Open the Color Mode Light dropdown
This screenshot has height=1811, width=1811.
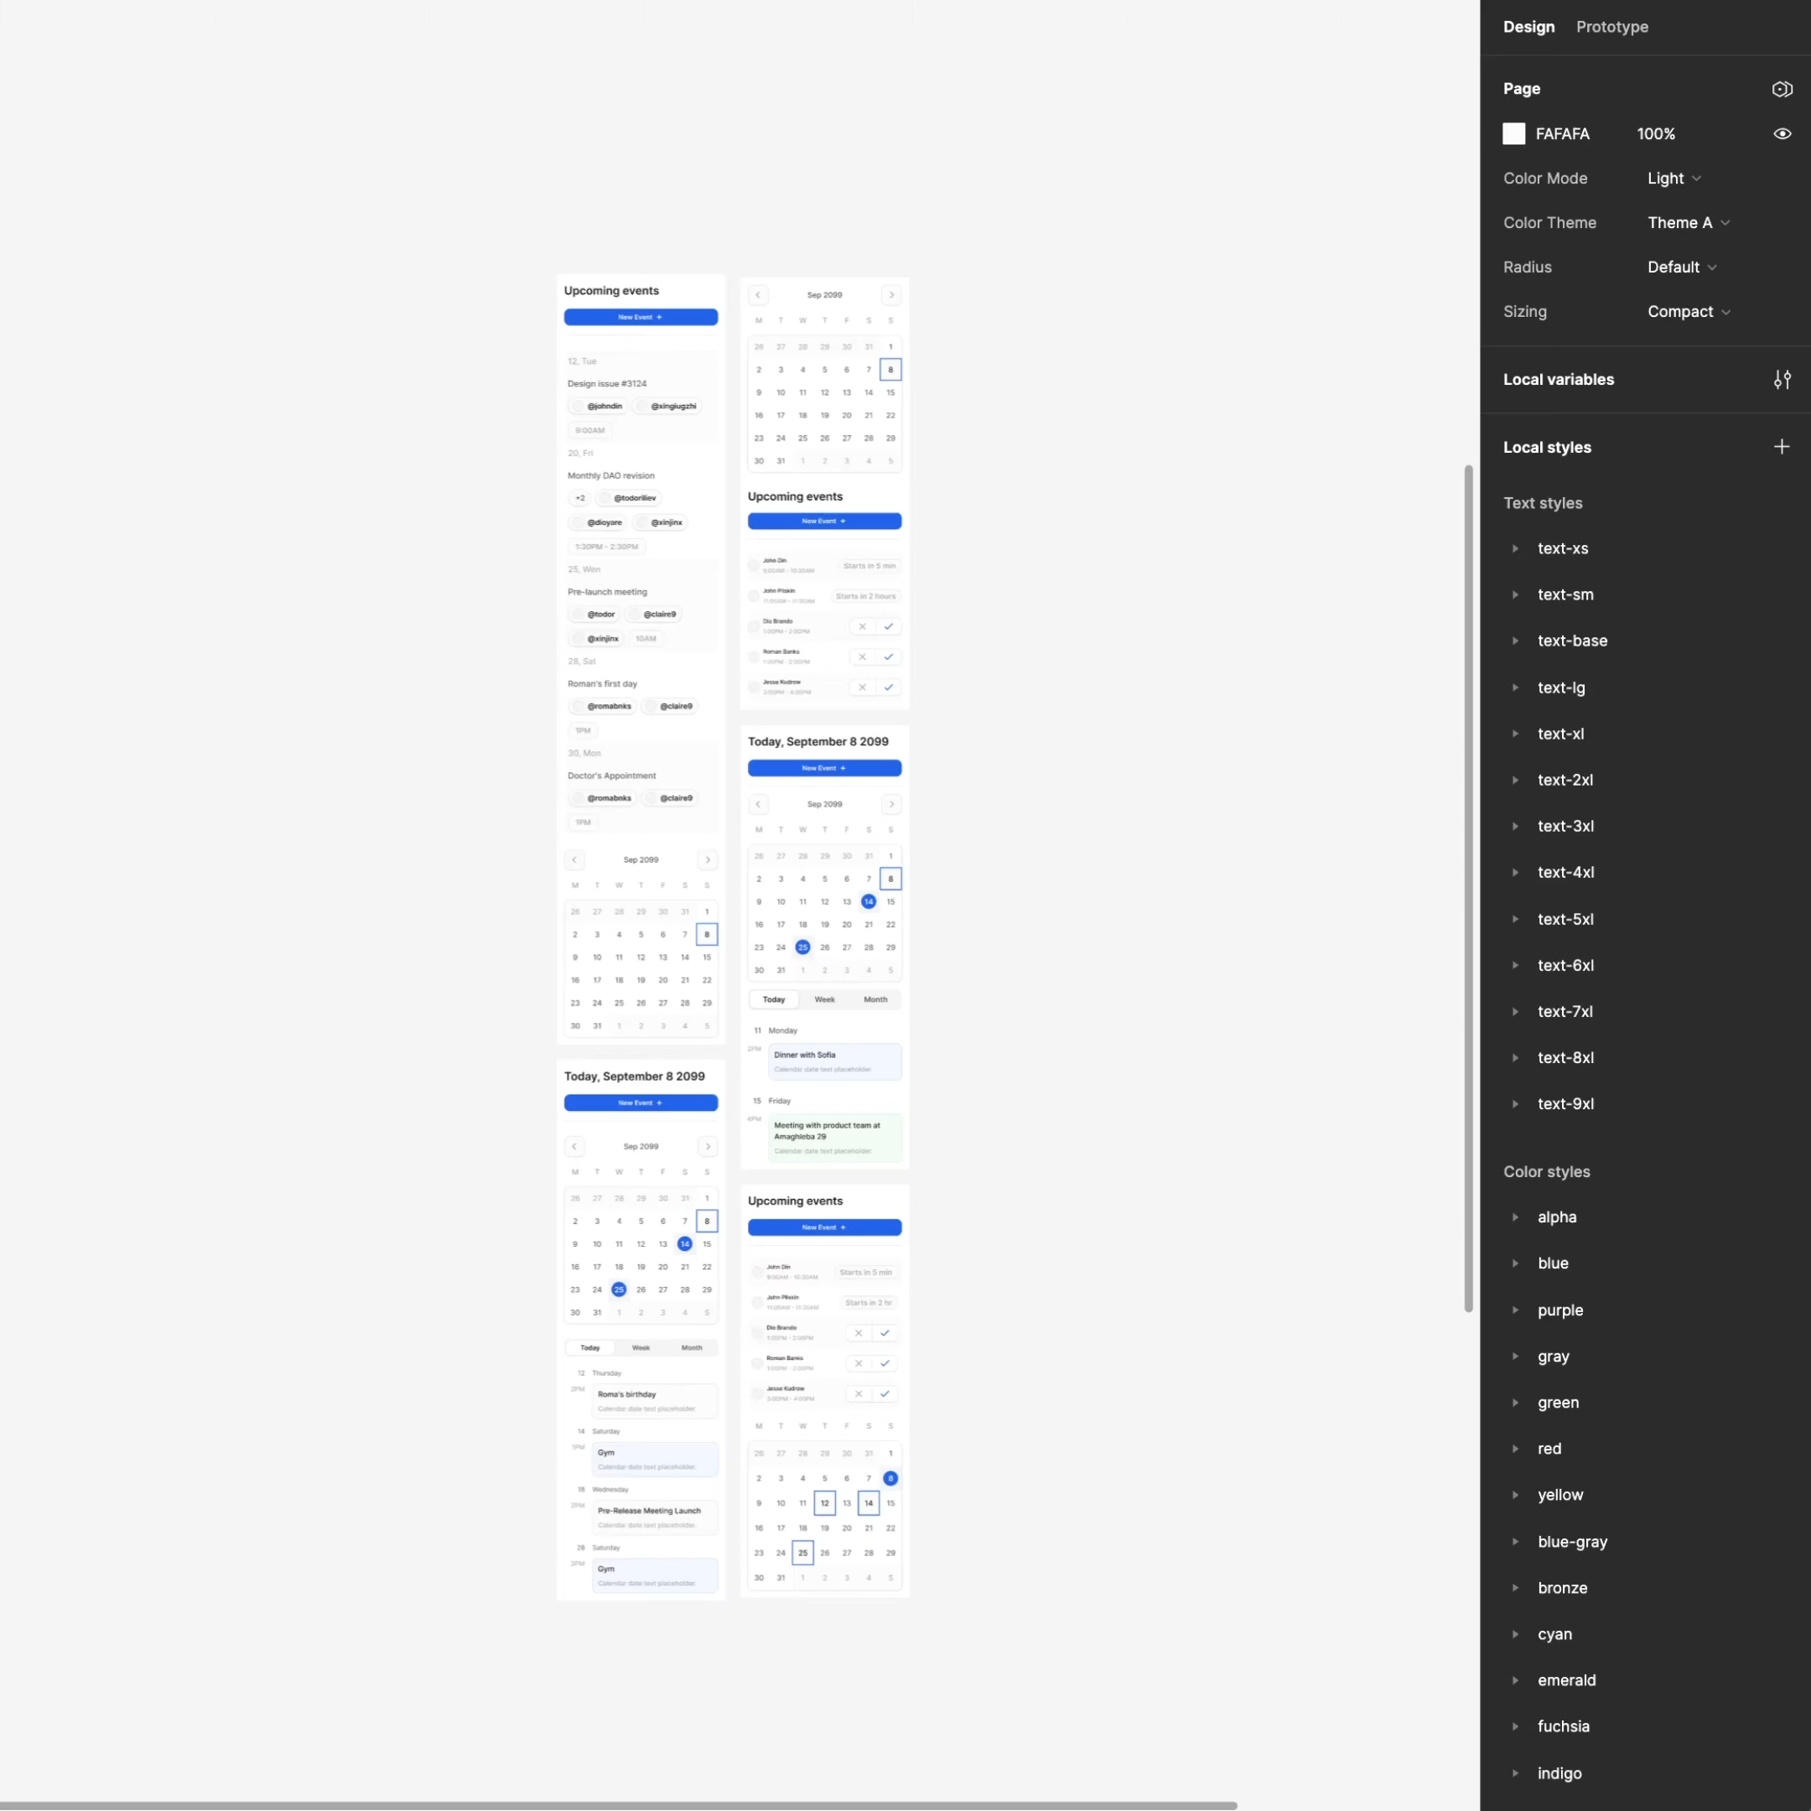click(x=1674, y=178)
